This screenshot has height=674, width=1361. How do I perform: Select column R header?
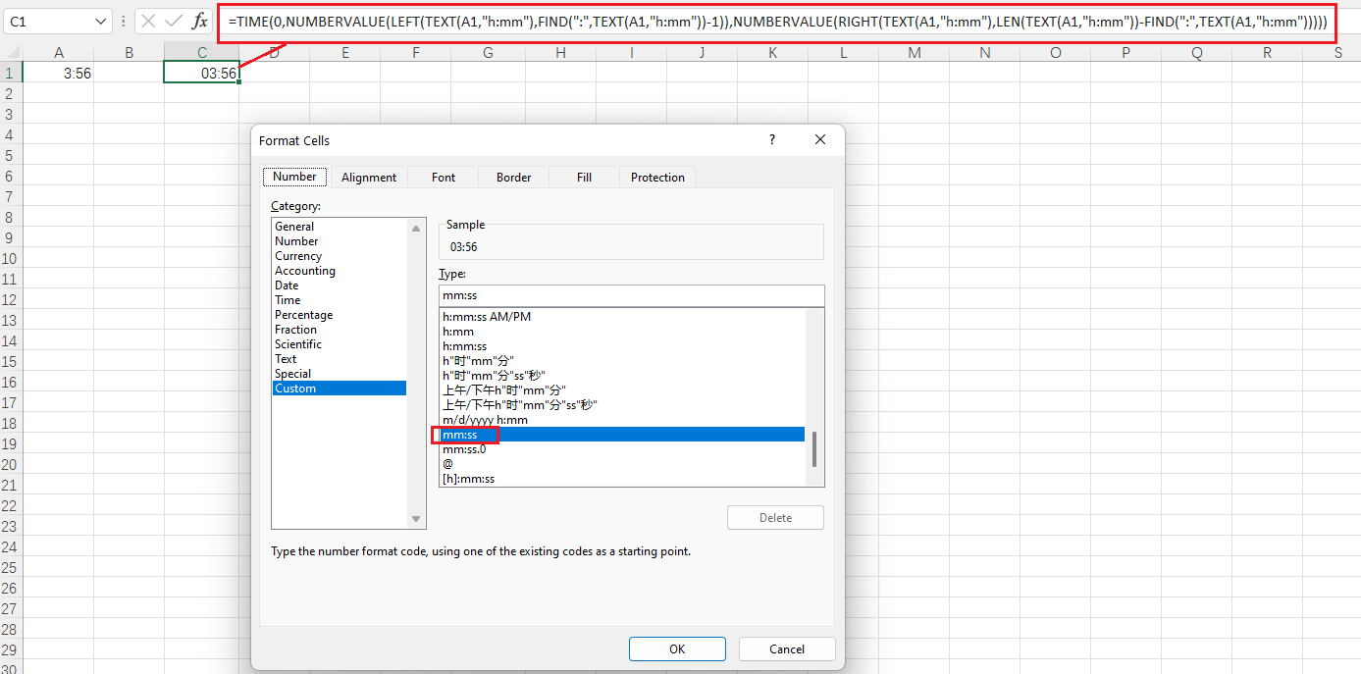(x=1268, y=53)
